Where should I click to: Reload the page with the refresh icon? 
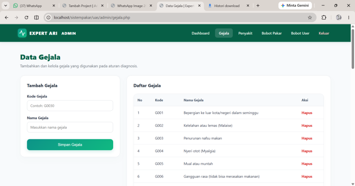click(27, 17)
